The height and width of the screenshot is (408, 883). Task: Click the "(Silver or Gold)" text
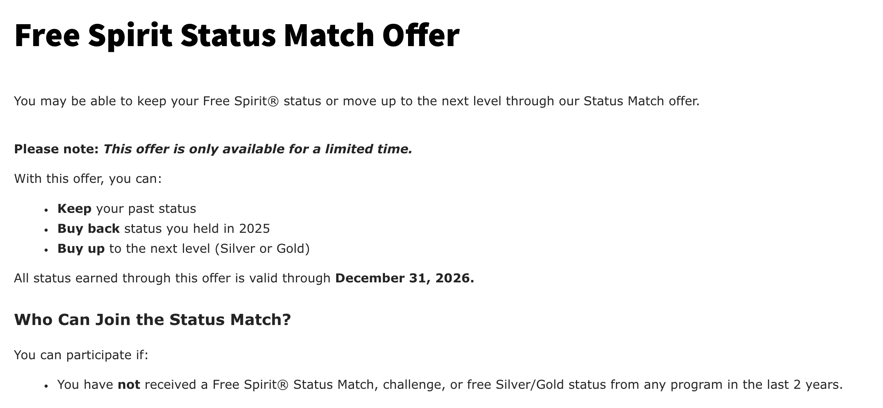pos(262,249)
